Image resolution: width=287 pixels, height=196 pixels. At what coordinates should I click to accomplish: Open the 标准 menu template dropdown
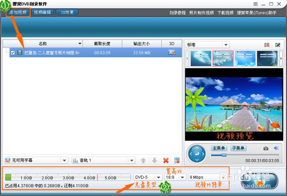coord(208,45)
